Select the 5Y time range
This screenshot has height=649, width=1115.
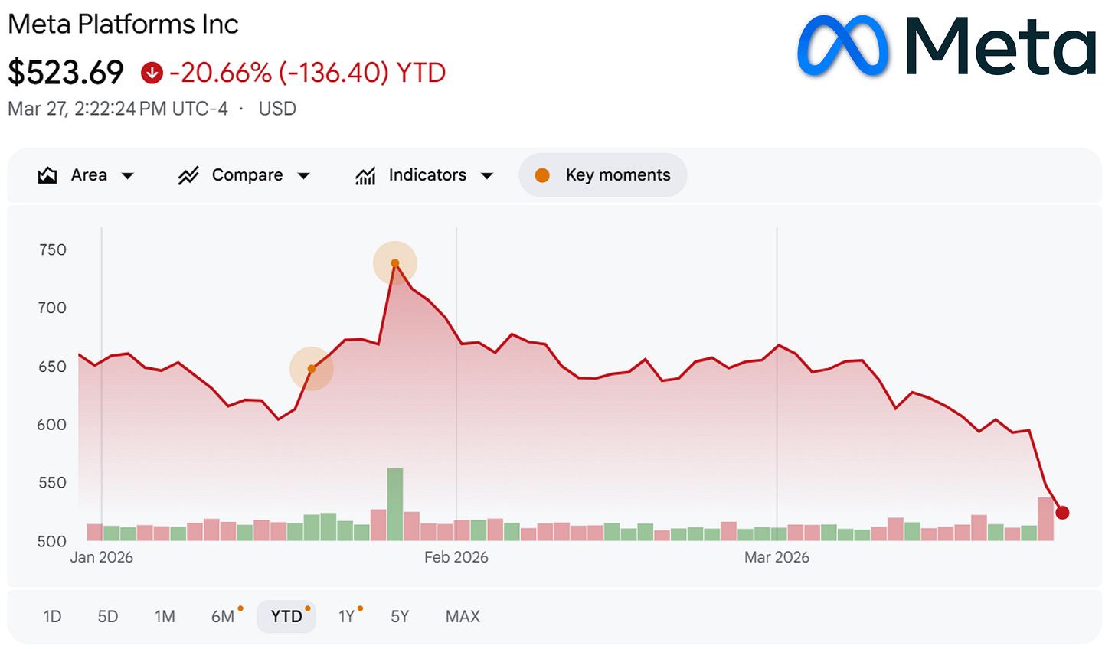[x=400, y=617]
